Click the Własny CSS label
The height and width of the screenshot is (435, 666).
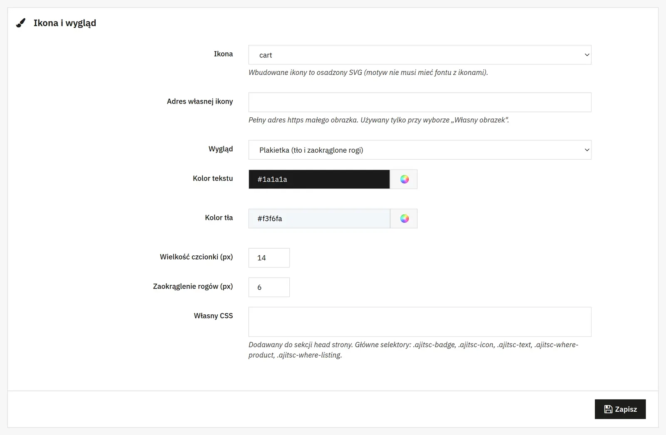click(213, 316)
